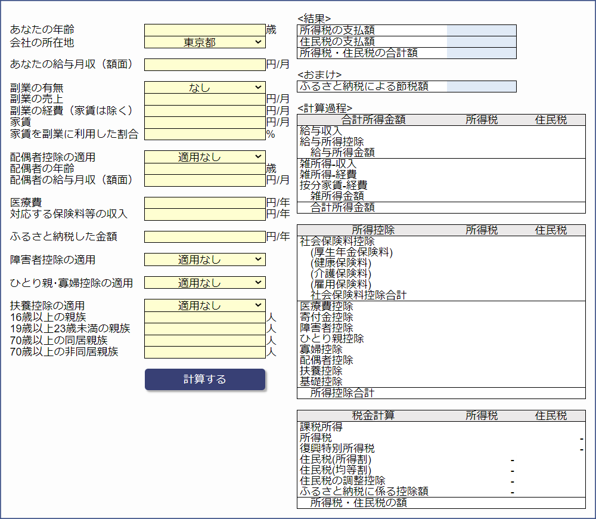Click the 障害者控除 row label
The height and width of the screenshot is (519, 596).
pyautogui.click(x=327, y=328)
